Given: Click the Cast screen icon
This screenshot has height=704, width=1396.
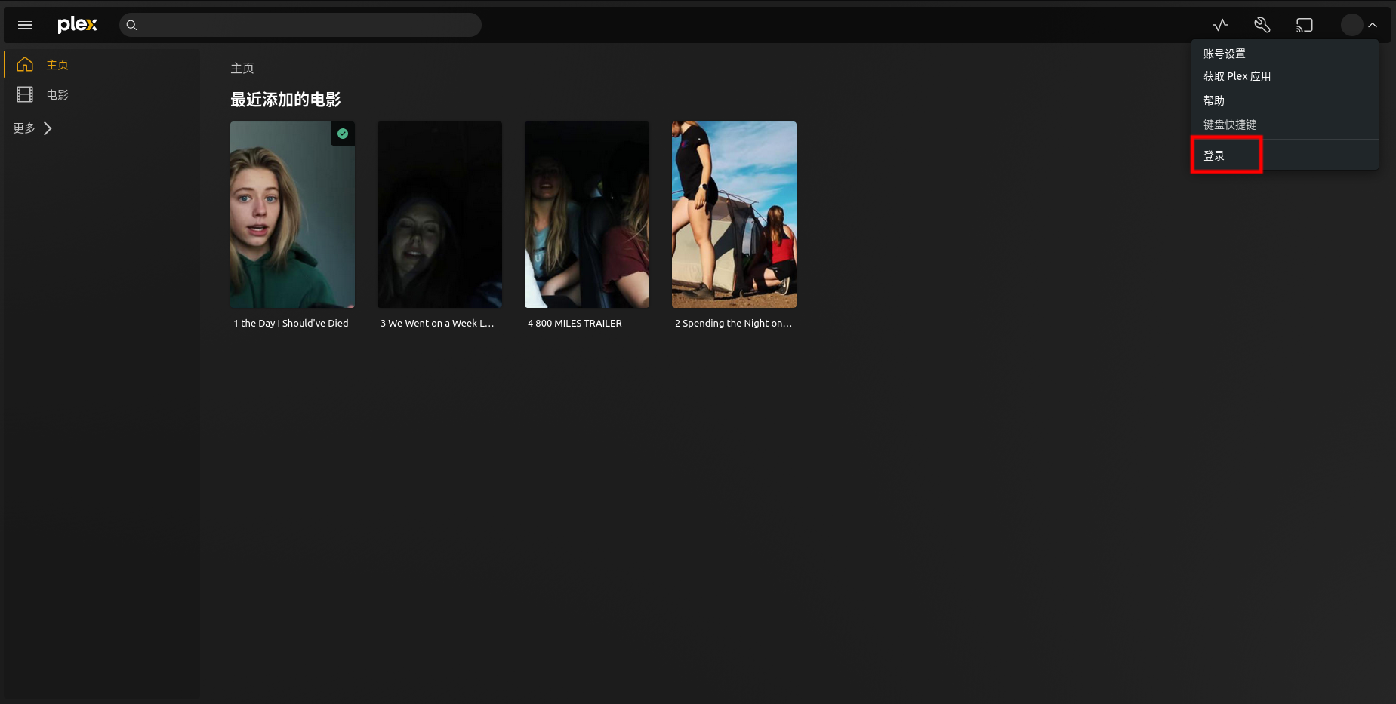Looking at the screenshot, I should pos(1305,25).
